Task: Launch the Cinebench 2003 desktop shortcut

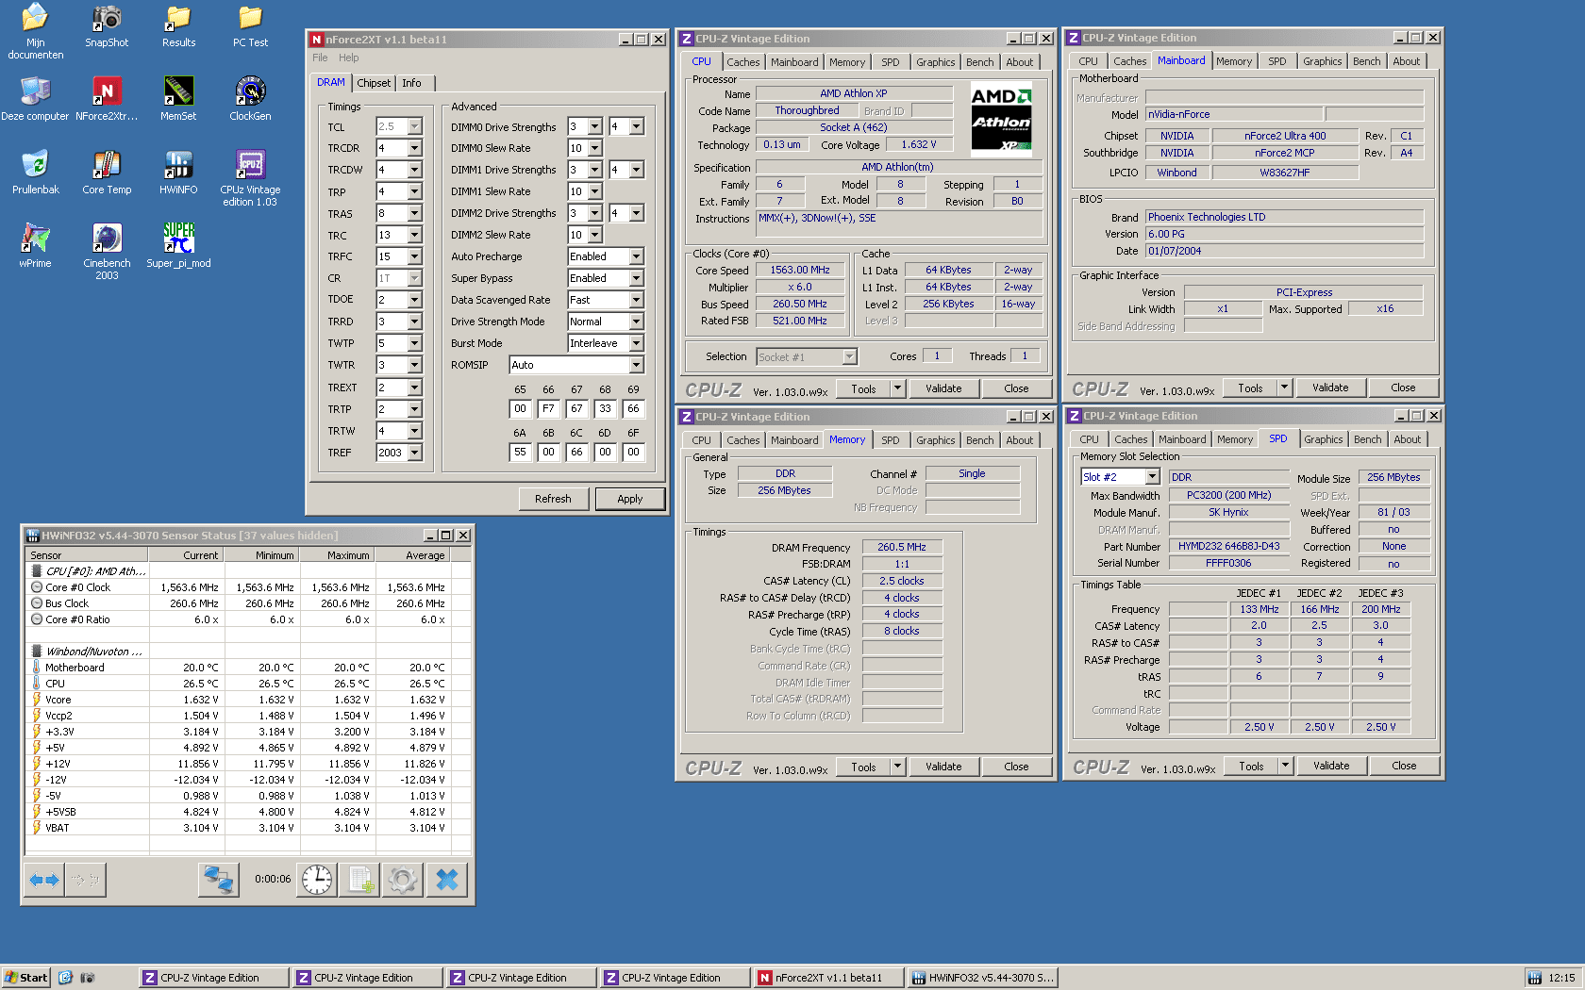Action: tap(107, 252)
